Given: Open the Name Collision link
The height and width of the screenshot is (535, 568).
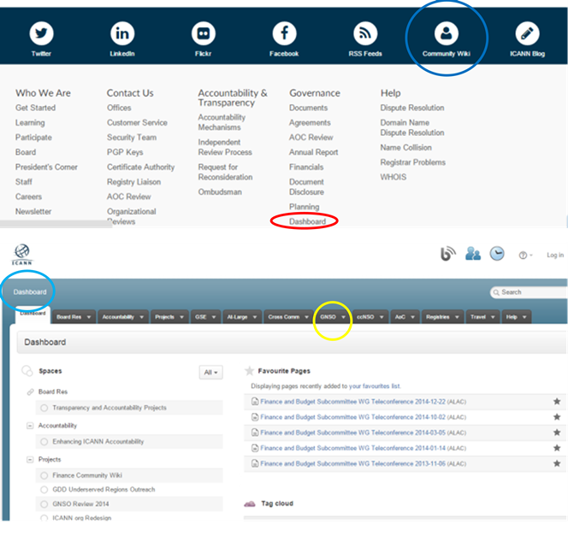Looking at the screenshot, I should coord(405,147).
